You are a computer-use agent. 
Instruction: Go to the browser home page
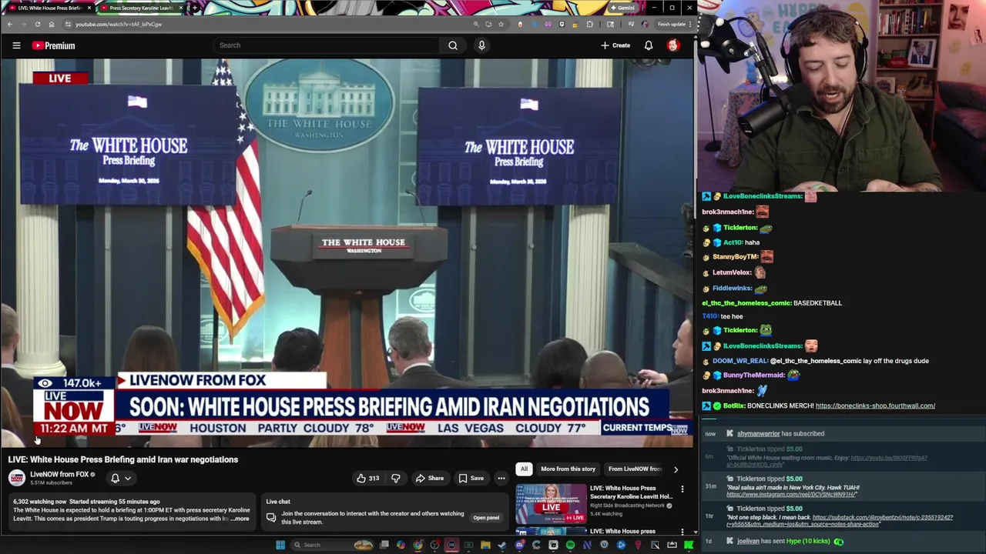tap(52, 24)
